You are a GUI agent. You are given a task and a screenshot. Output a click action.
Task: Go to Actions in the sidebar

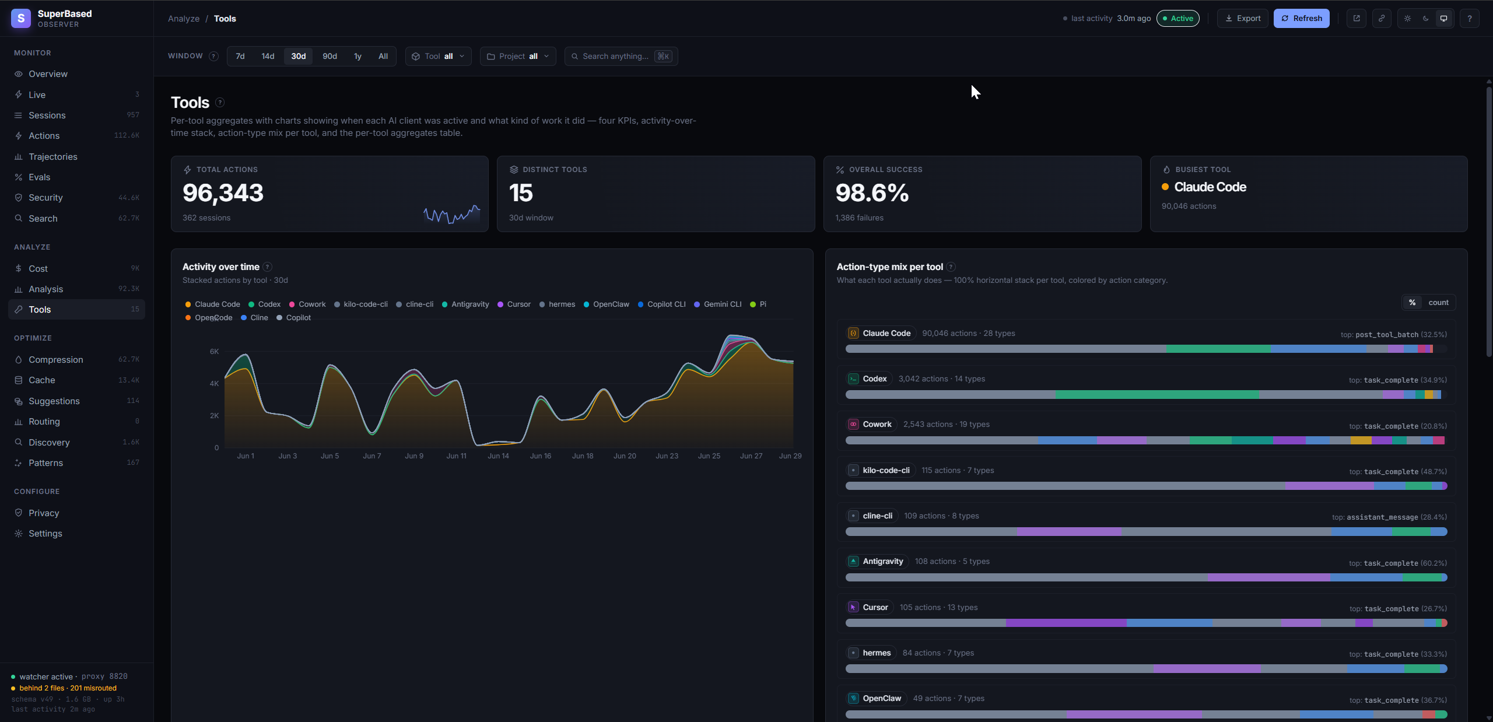(76, 135)
